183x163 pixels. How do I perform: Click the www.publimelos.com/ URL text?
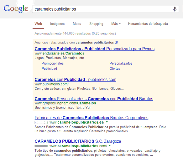[52, 84]
